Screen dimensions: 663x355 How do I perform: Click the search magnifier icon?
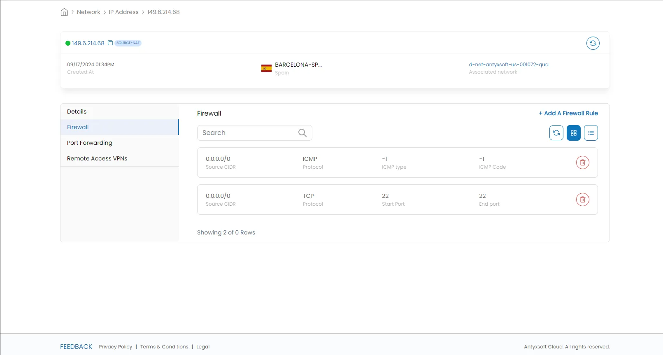click(x=302, y=133)
